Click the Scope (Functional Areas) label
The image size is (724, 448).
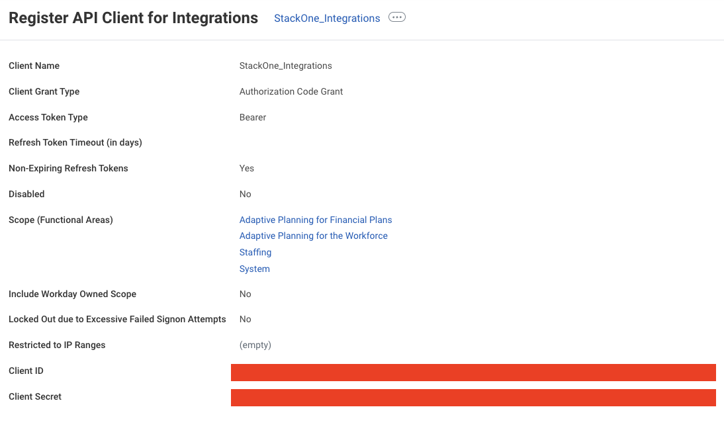click(60, 220)
